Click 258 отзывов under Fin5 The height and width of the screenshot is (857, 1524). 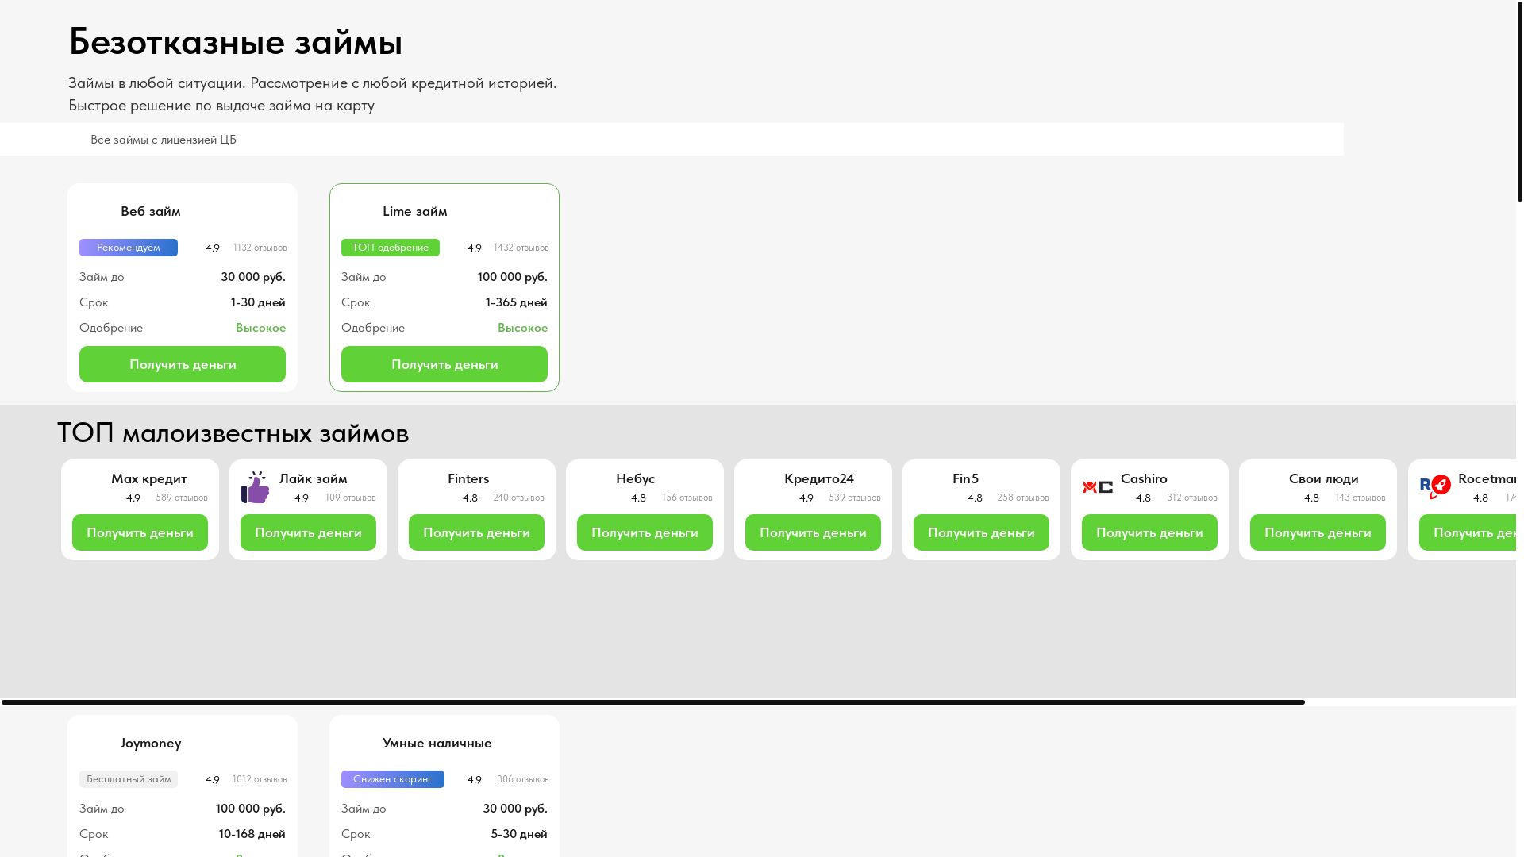[x=1023, y=498]
